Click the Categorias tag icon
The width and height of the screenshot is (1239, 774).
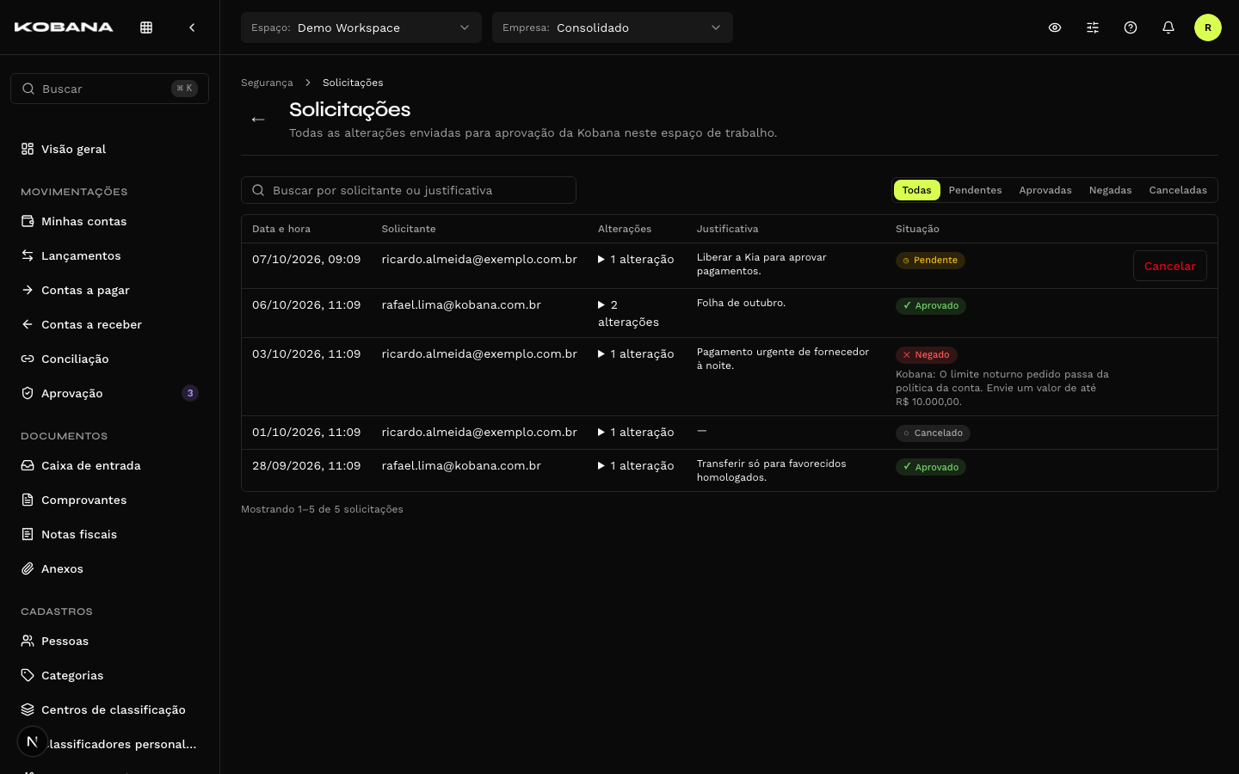(x=28, y=675)
